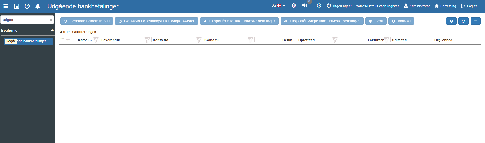Open Ingen agent profile cash register link

366,6
